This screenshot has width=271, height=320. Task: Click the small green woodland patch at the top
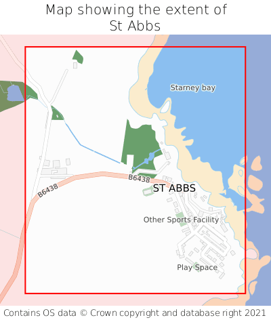78,57
